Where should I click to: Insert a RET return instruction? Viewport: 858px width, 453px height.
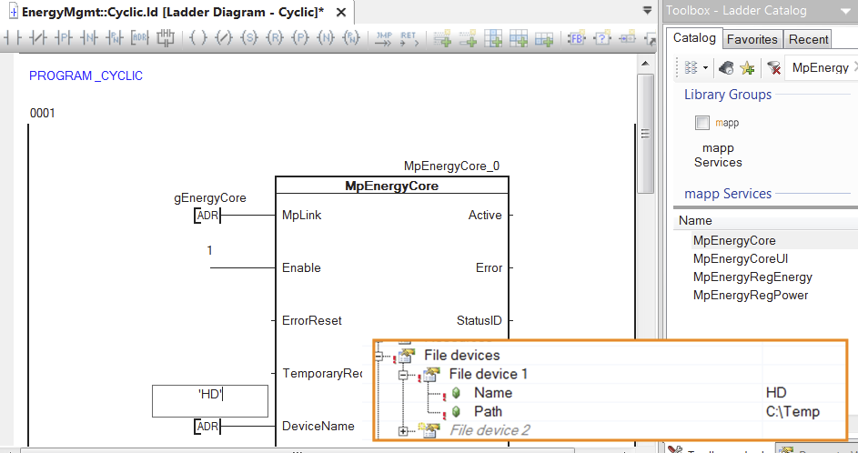click(409, 38)
